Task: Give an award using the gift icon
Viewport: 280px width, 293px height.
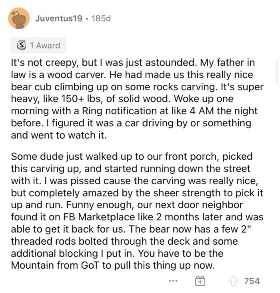Action: pos(200,281)
